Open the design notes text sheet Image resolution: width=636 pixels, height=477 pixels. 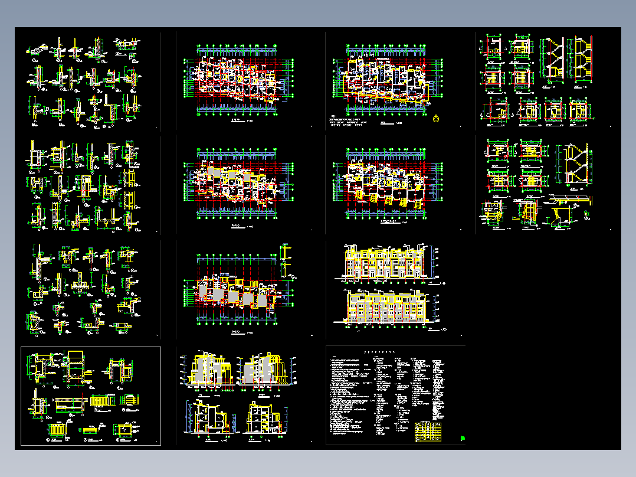[x=395, y=396]
